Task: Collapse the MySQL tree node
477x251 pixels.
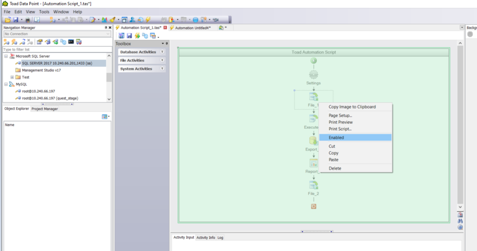Action: point(6,84)
